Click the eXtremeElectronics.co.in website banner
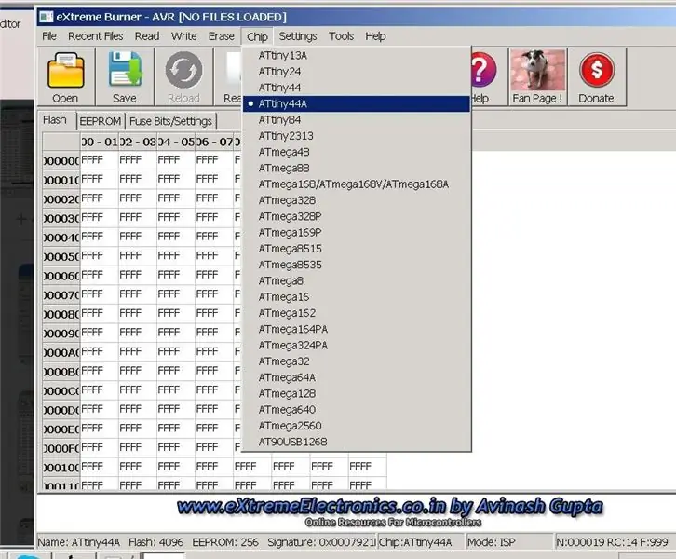The height and width of the screenshot is (559, 676). [390, 512]
